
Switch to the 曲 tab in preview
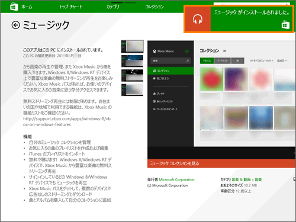pyautogui.click(x=237, y=60)
